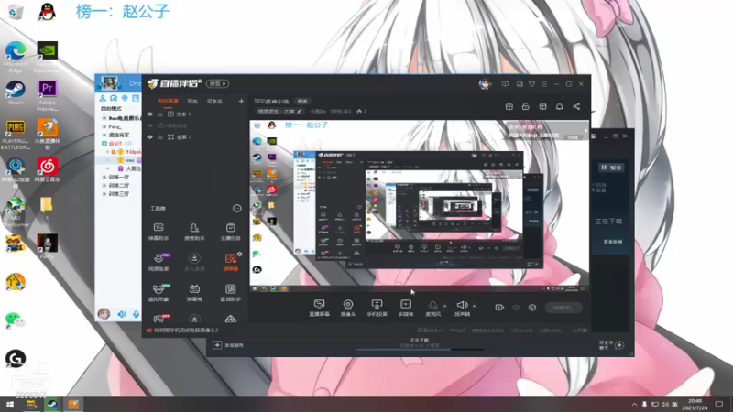Expand the speaker options arrow
The height and width of the screenshot is (412, 733).
point(474,306)
